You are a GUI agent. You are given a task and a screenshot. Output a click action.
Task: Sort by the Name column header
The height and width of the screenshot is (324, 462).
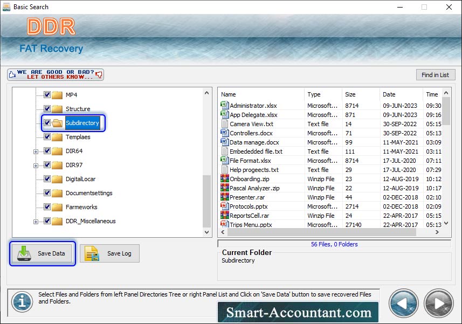click(x=261, y=94)
